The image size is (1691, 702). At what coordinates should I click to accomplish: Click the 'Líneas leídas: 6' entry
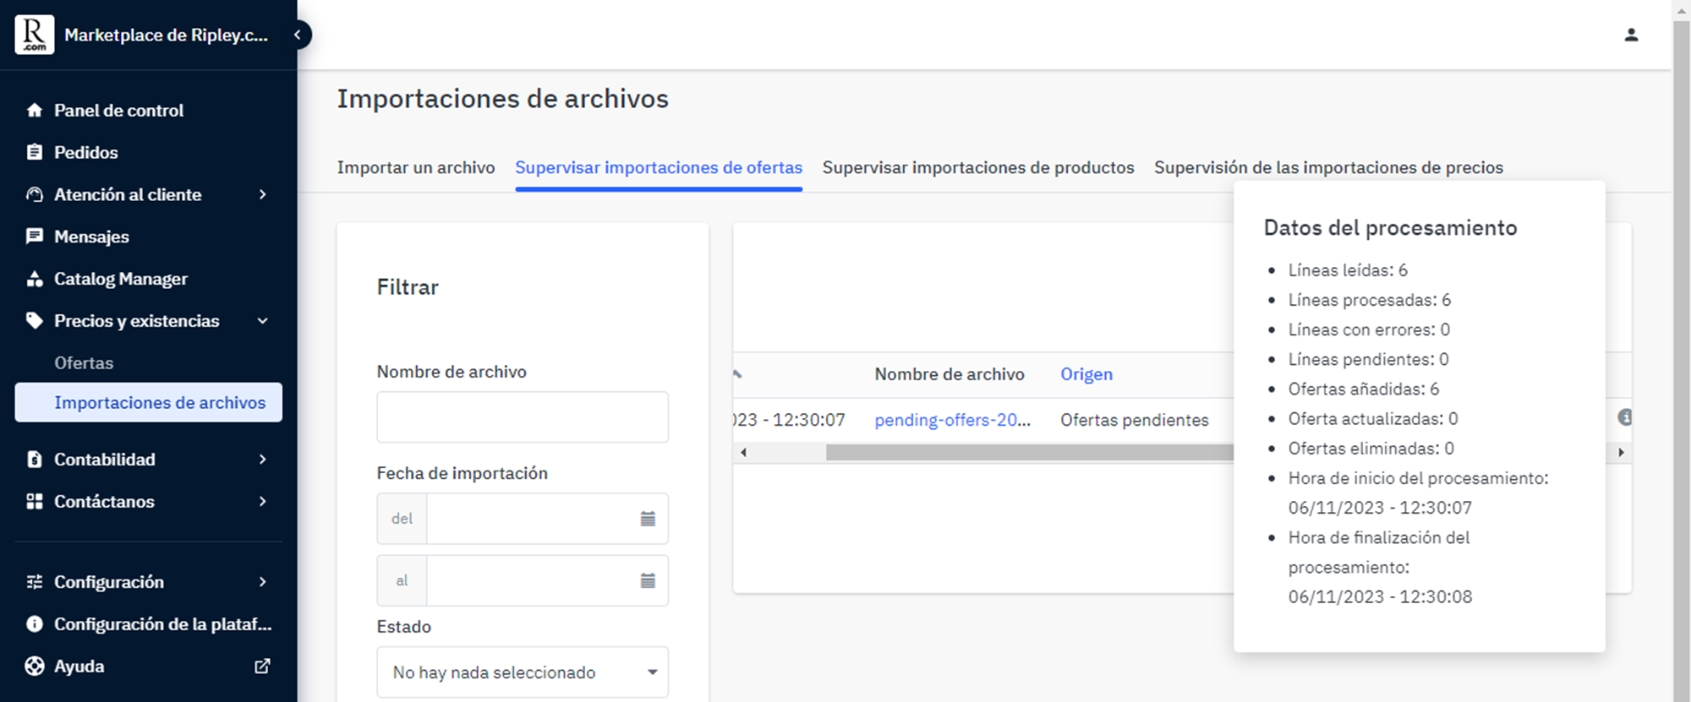1348,270
